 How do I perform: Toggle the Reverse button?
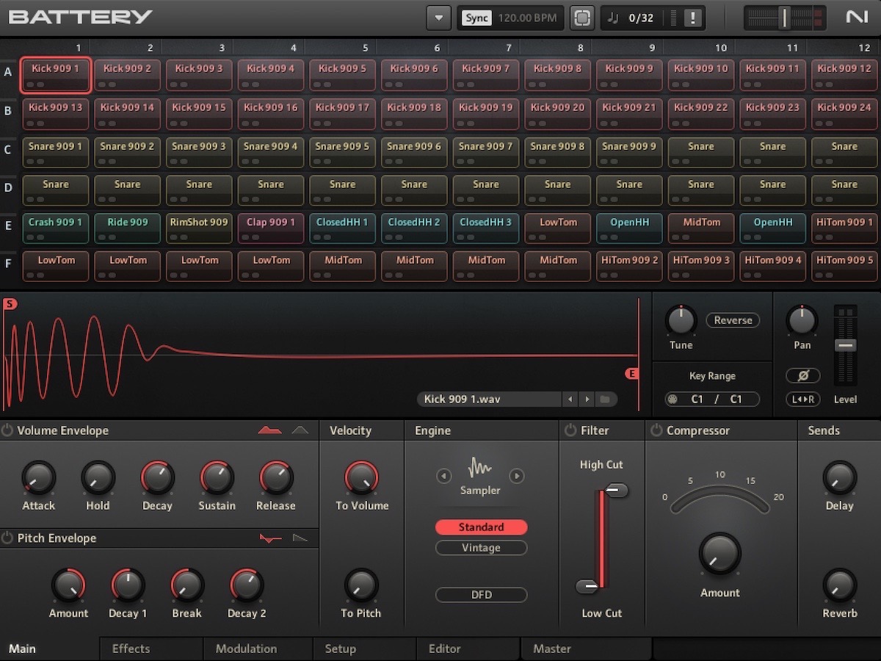point(733,320)
